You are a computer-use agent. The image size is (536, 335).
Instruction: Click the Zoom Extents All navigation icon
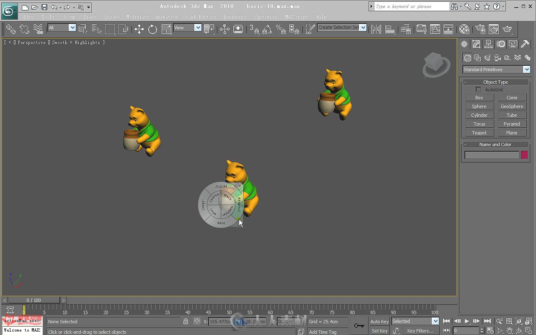click(x=528, y=321)
